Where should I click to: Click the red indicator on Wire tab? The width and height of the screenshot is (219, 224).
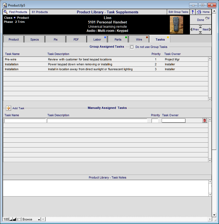[x=147, y=37]
